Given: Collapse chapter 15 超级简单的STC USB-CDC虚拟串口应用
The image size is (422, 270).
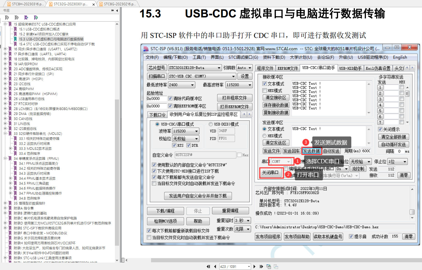Looking at the screenshot, I should (x=5, y=24).
